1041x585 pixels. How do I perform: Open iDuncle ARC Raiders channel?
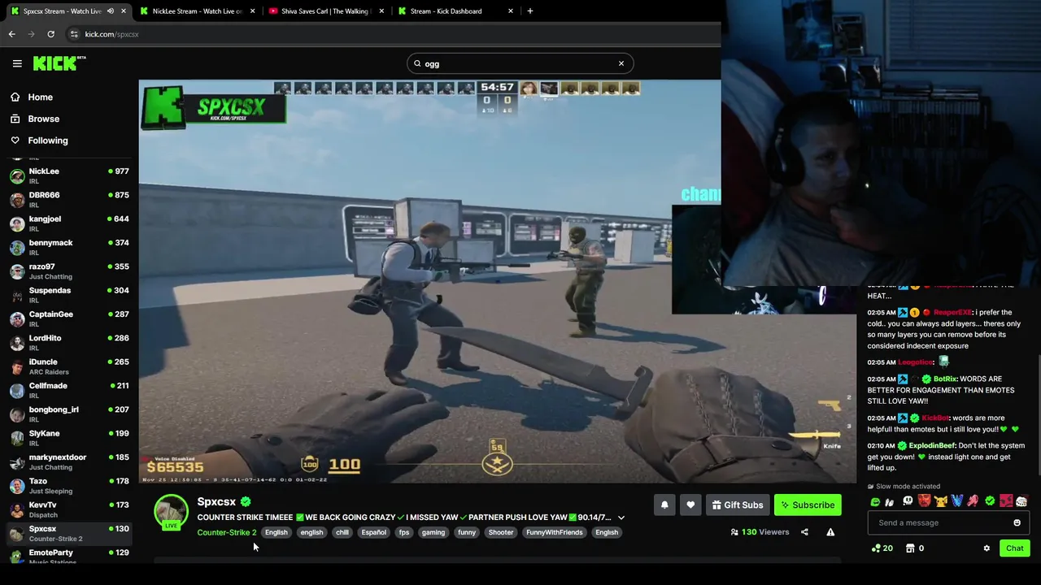(69, 366)
